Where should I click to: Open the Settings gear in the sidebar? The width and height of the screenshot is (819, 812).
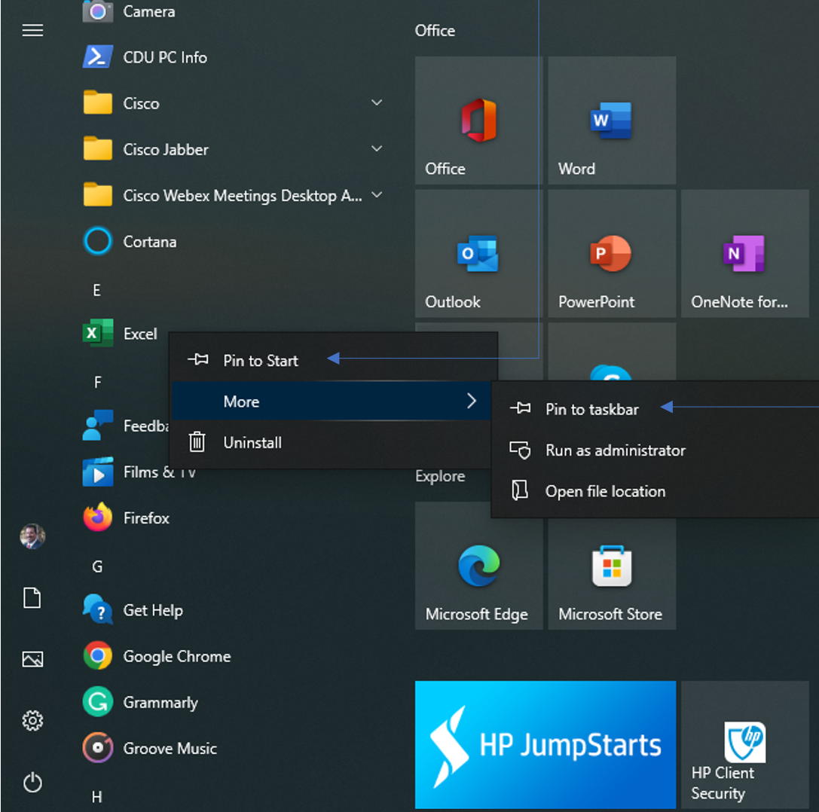[32, 721]
